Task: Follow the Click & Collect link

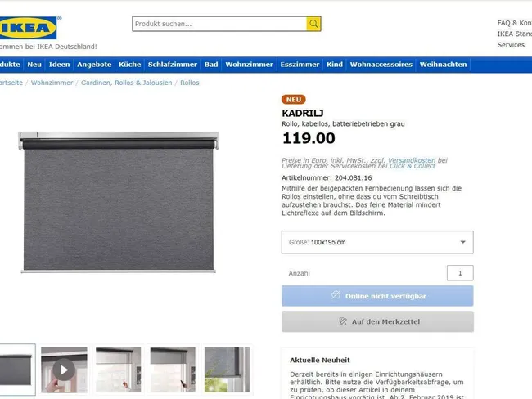Action: point(413,166)
